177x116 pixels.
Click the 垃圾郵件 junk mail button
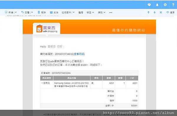[66, 12]
